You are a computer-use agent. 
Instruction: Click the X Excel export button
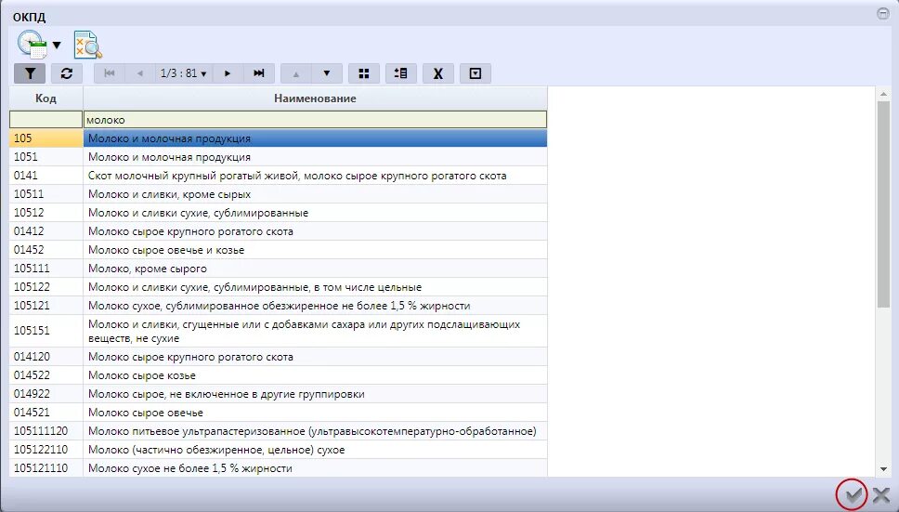coord(438,73)
